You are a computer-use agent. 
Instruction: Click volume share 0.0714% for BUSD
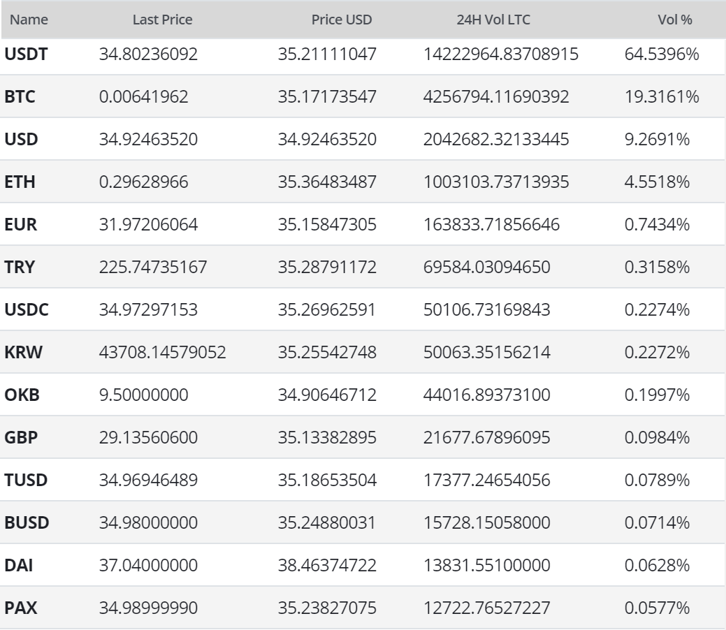coord(658,522)
